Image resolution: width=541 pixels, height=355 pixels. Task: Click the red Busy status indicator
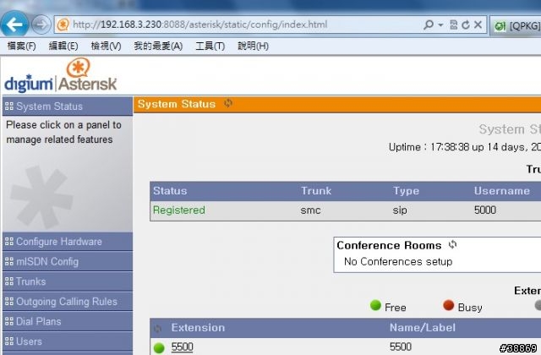[x=449, y=305]
